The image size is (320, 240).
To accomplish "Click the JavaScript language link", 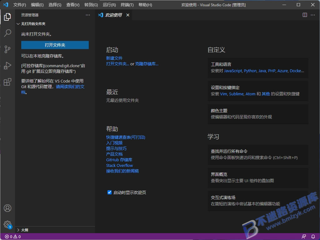I will click(233, 71).
